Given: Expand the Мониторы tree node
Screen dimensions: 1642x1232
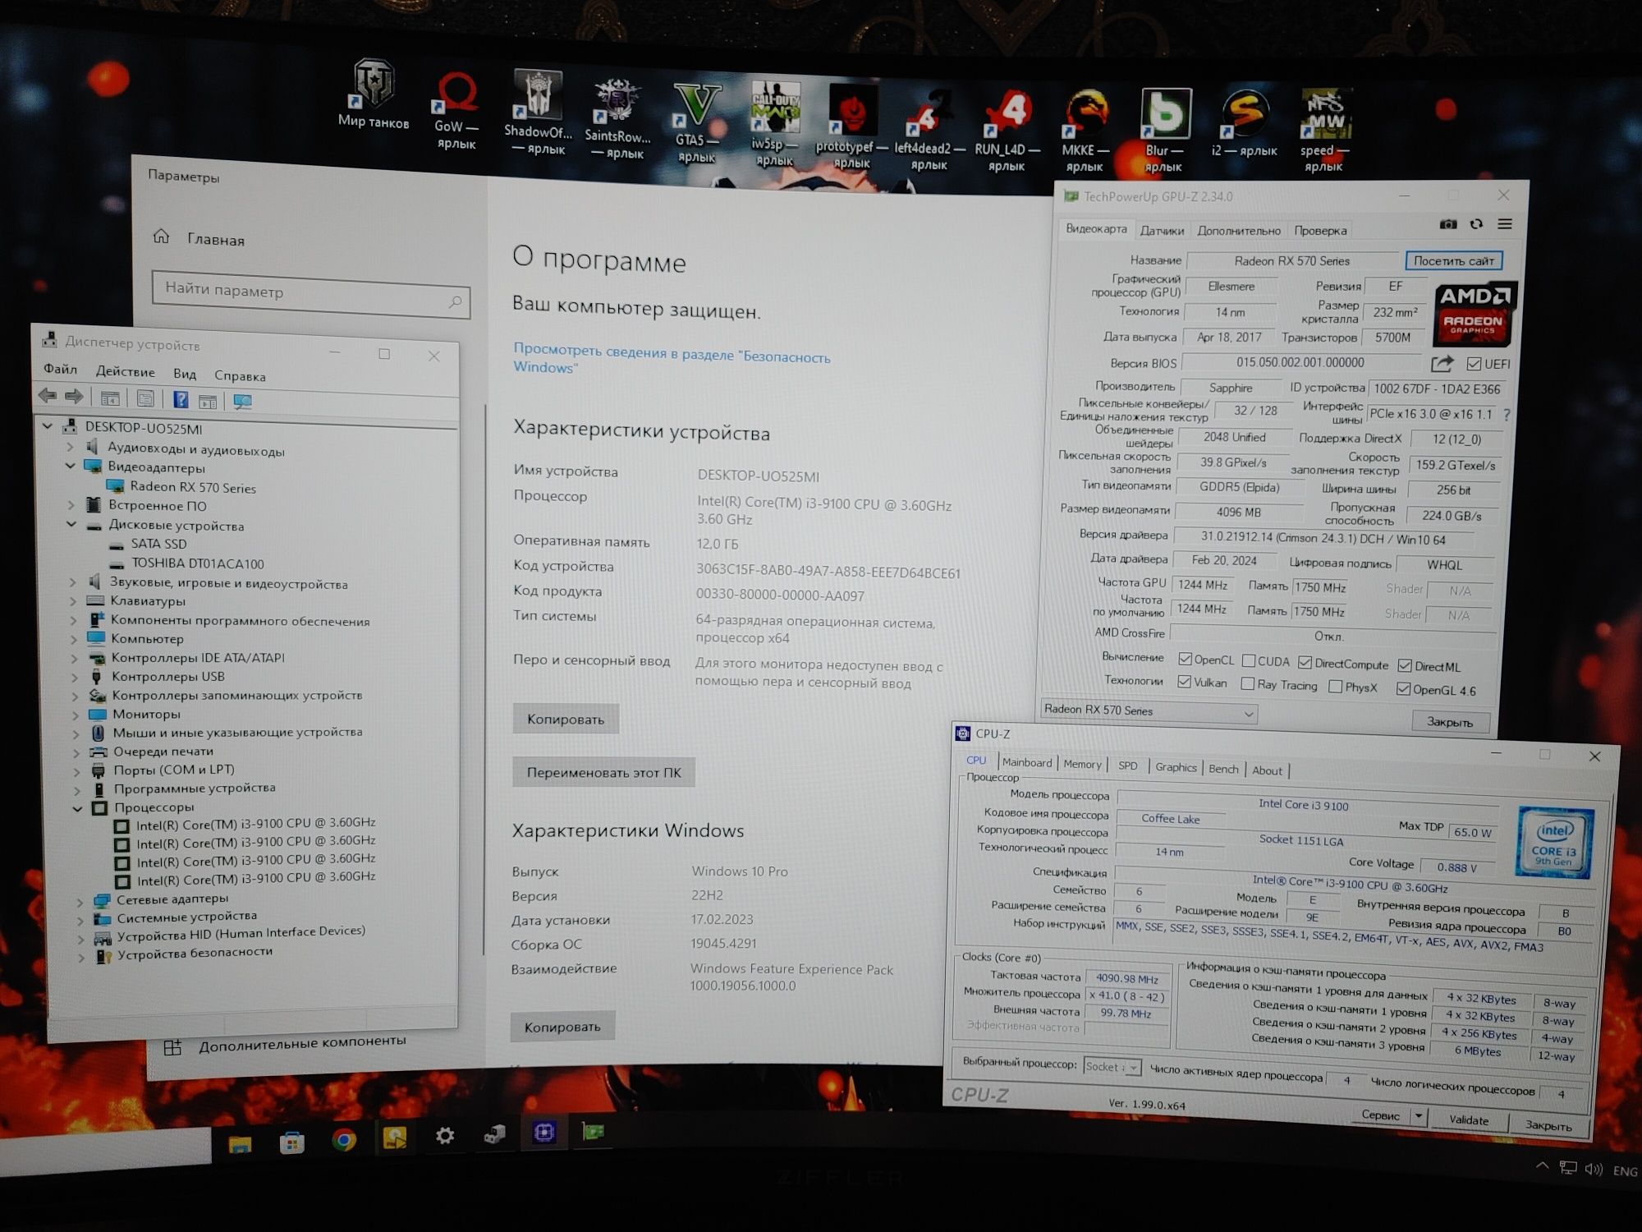Looking at the screenshot, I should pyautogui.click(x=76, y=715).
